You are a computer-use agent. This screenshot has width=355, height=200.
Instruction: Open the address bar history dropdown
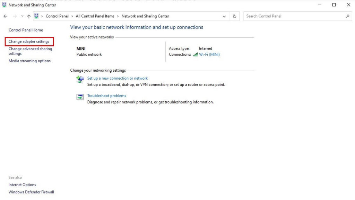224,16
